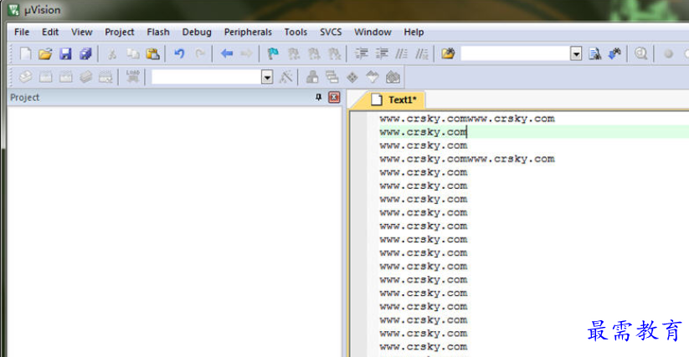Open the Pack Installer icon
This screenshot has height=357, width=689.
click(393, 77)
